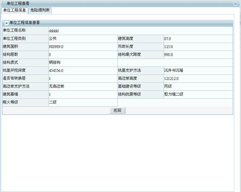Click the 建筑高度 value 87.0
The image size is (241, 192).
coord(167,39)
